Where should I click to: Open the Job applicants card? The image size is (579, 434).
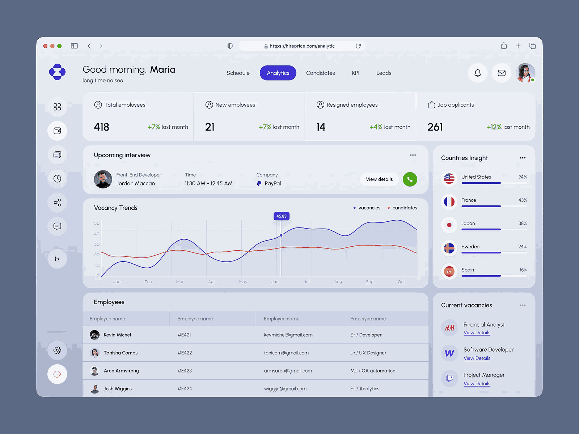(476, 117)
